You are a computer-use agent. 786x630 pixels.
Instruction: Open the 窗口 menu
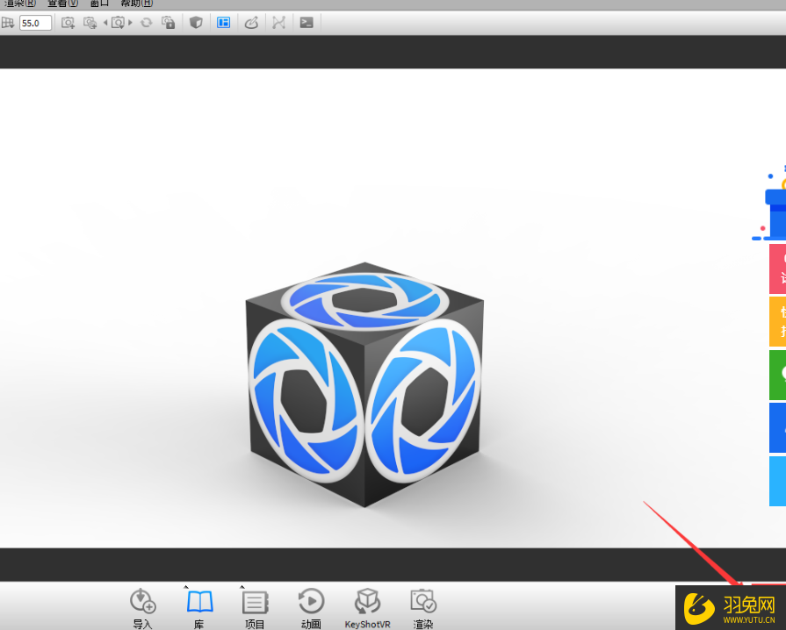pos(99,4)
